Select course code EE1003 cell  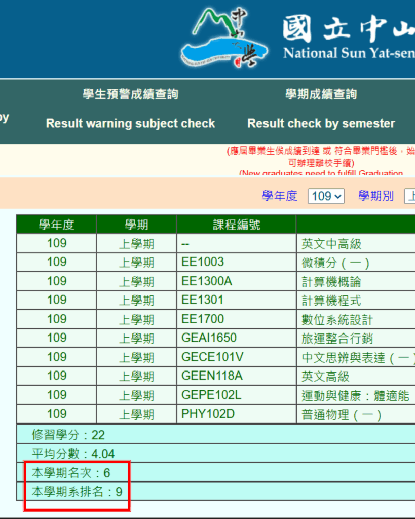point(203,262)
